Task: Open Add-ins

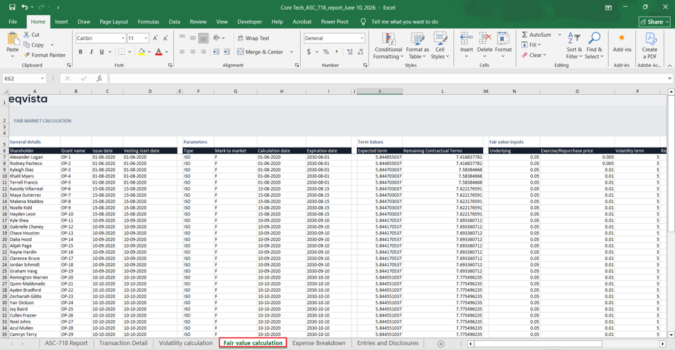Action: point(622,44)
